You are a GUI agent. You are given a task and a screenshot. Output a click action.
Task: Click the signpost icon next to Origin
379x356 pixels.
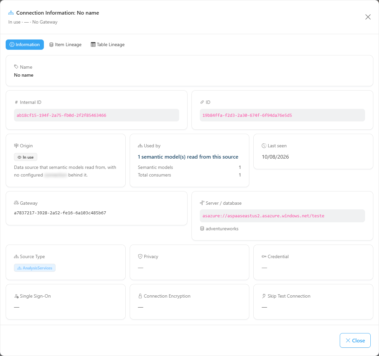[16, 146]
